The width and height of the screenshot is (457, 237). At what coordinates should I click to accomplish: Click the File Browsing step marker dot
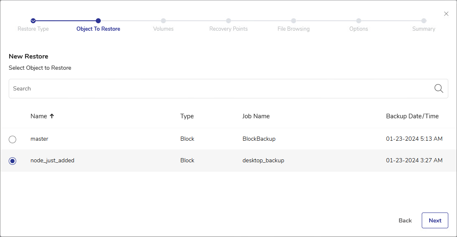[294, 21]
